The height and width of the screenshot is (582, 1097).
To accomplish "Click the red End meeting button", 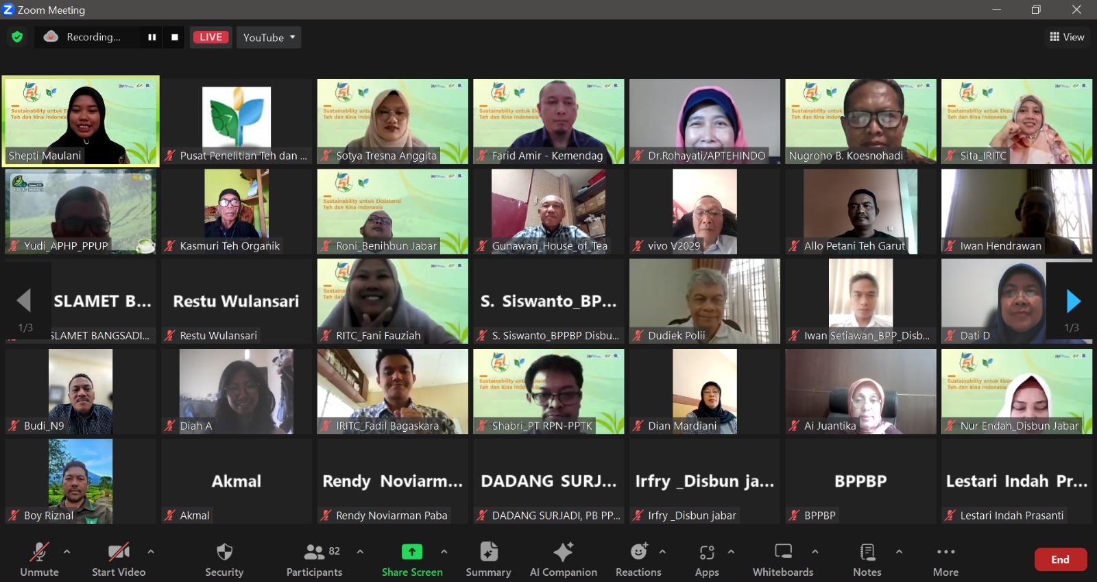I will tap(1060, 559).
